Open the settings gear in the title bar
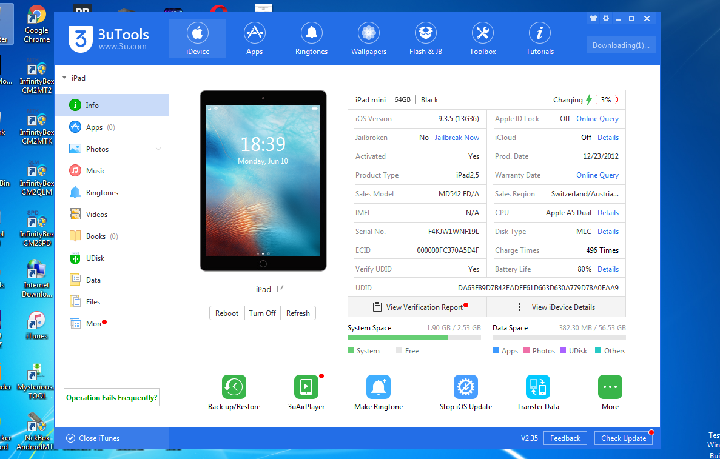720x459 pixels. [x=606, y=18]
